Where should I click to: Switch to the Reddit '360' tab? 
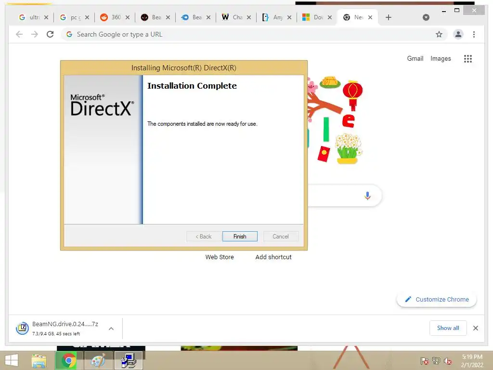coord(111,17)
